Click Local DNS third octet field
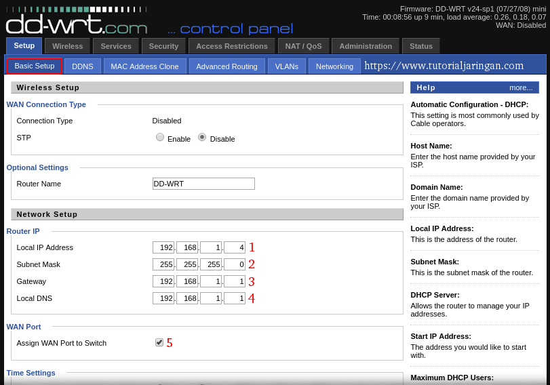The height and width of the screenshot is (385, 550). click(211, 298)
